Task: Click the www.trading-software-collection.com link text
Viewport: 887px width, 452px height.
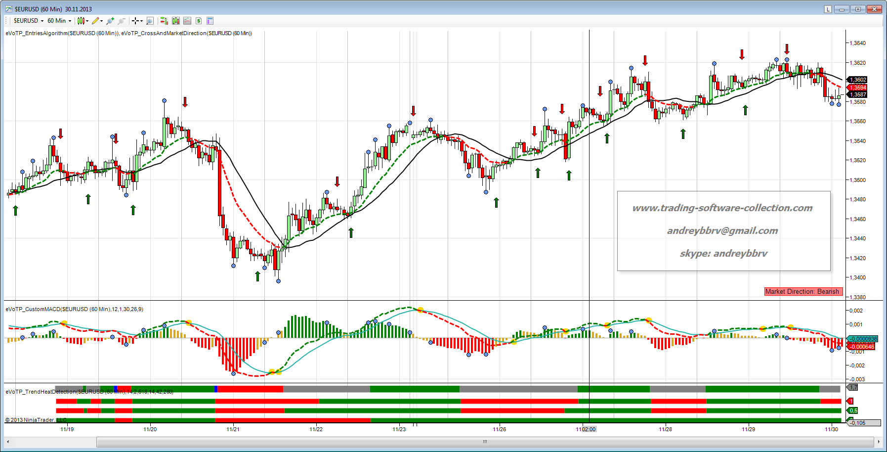Action: point(722,208)
